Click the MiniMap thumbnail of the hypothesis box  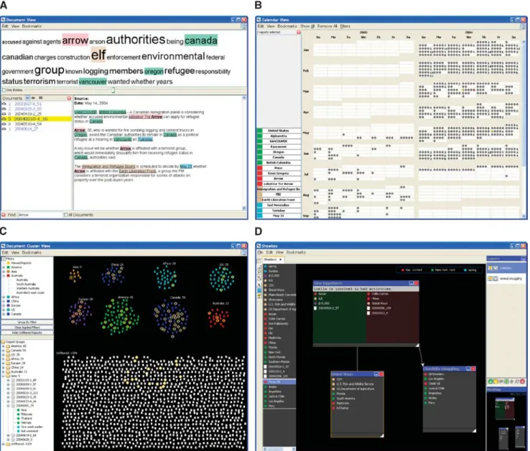pos(505,409)
